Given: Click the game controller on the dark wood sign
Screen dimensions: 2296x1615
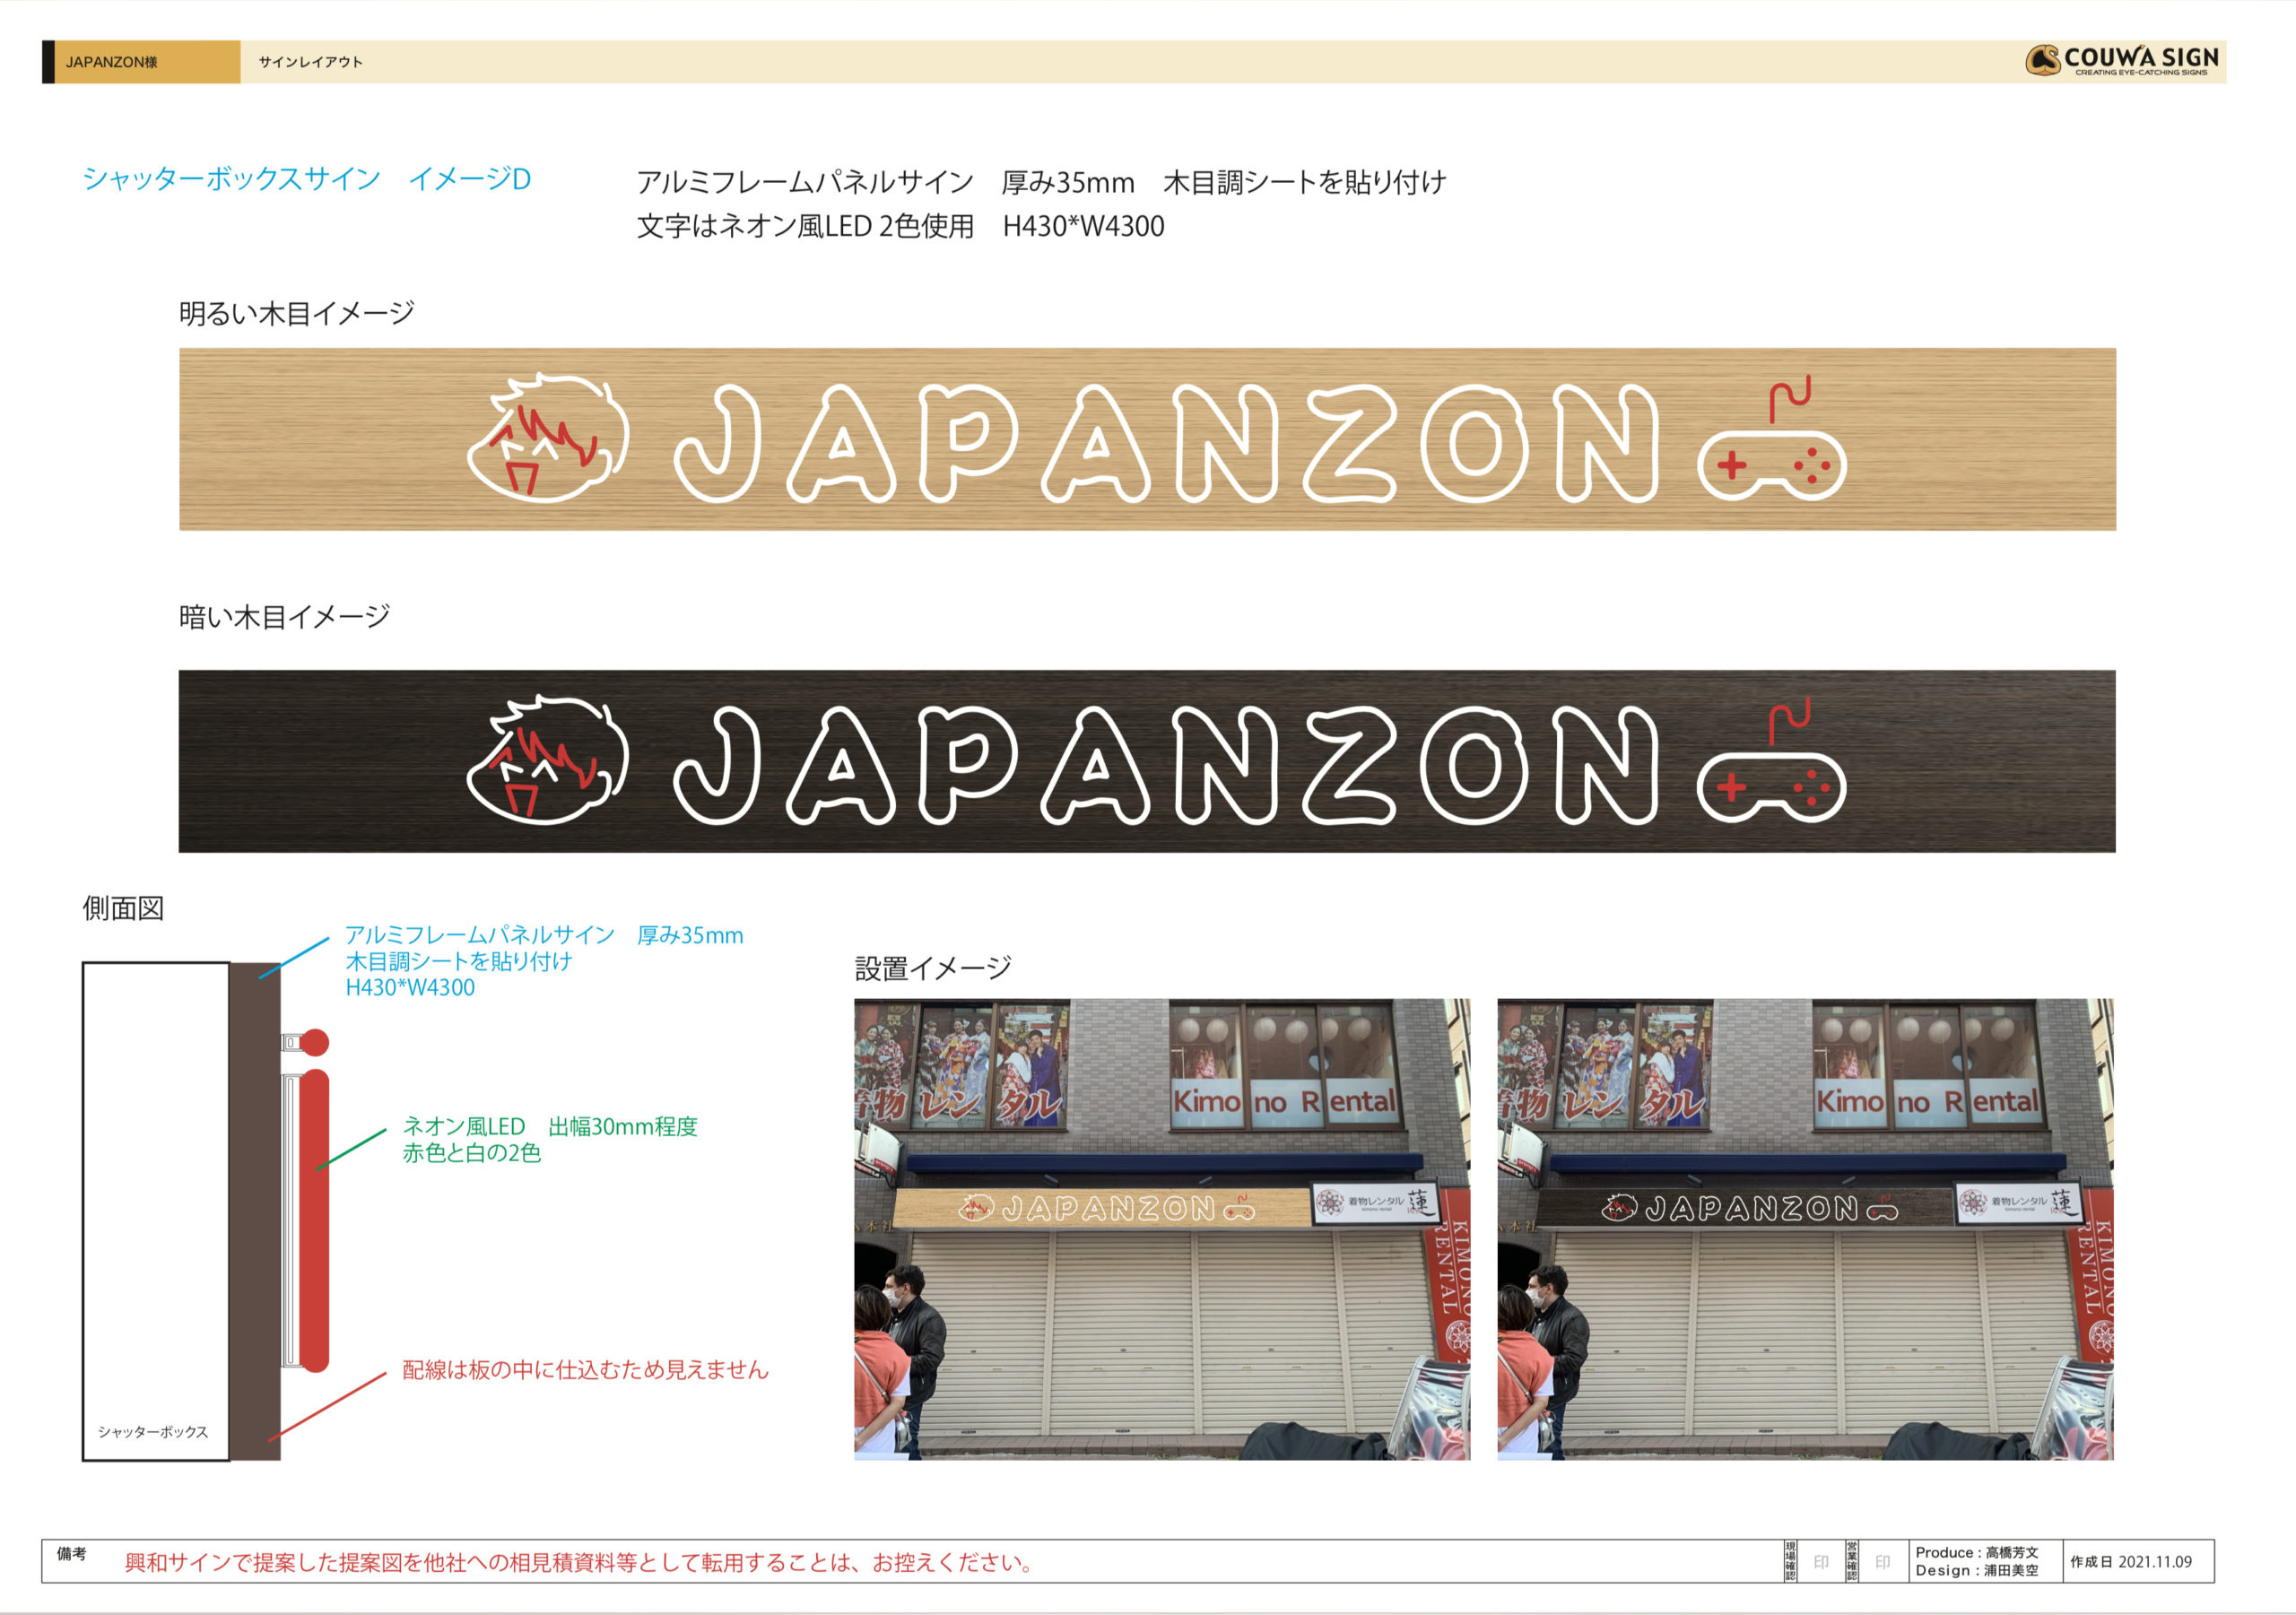Looking at the screenshot, I should 1772,760.
